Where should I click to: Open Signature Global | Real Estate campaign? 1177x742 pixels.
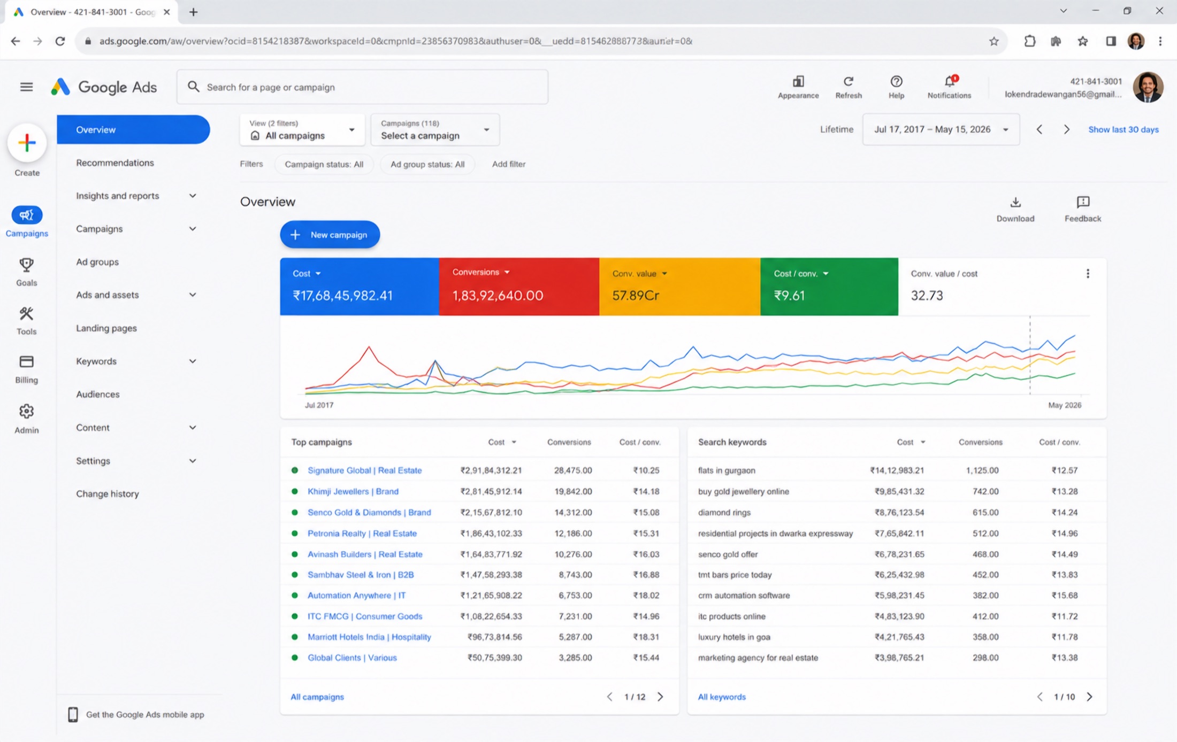click(364, 470)
